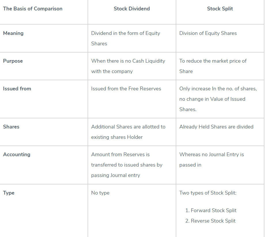Screen dimensions: 265x237
Task: Select the 'Shares' row label
Action: 11,127
